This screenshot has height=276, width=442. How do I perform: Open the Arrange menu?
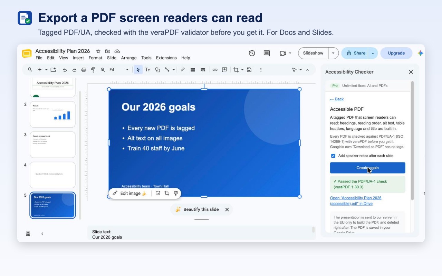tap(129, 58)
